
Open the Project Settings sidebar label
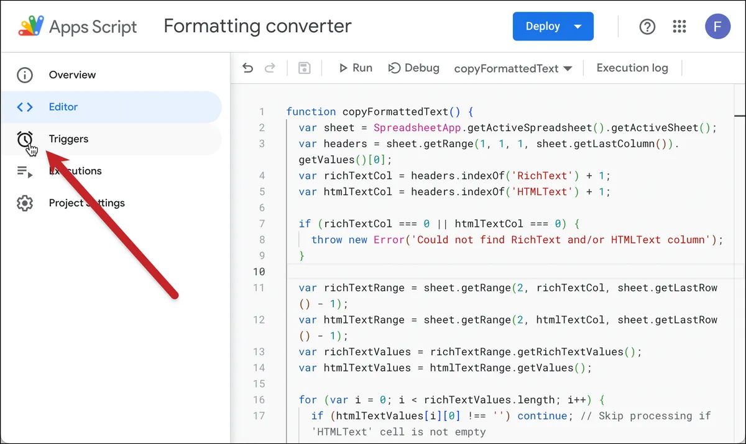[87, 203]
